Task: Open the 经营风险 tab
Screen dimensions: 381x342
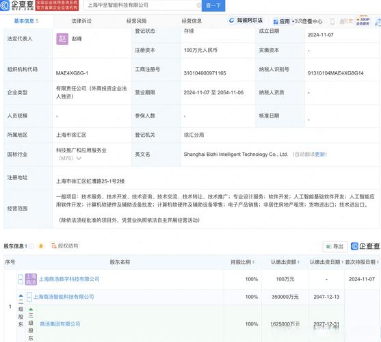Action: click(x=137, y=21)
